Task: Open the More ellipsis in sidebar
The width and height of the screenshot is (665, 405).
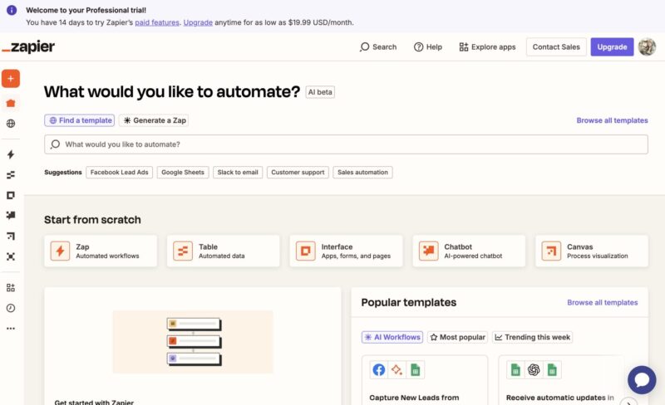Action: point(11,329)
